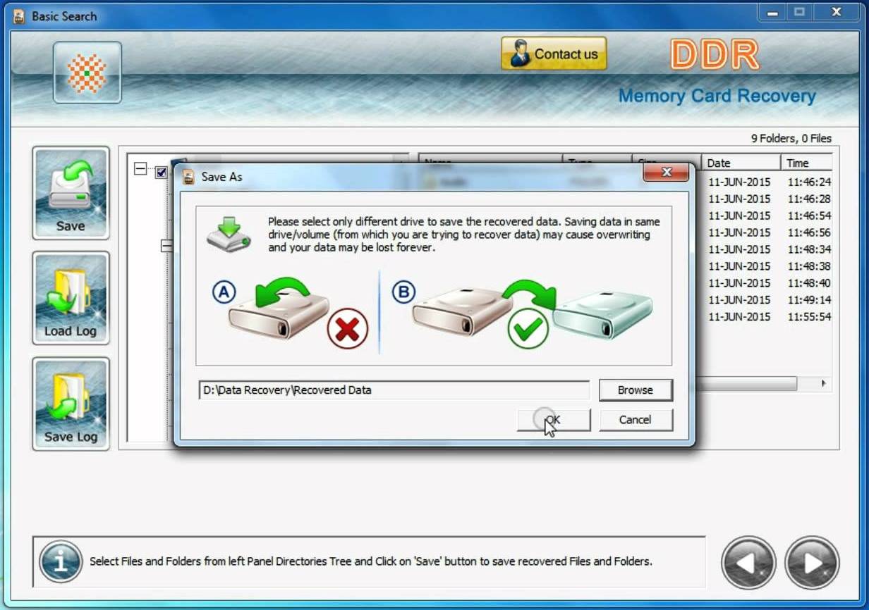
Task: Click the Time column header
Action: (806, 163)
